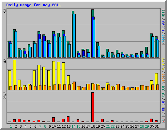Image resolution: width=167 pixels, height=130 pixels.
Task: Click green day label 28 on the x-axis
Action: tap(142, 126)
